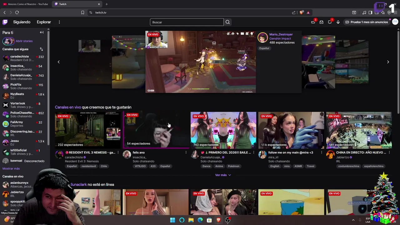The width and height of the screenshot is (400, 225).
Task: Toggle the browser sidebar panel icon
Action: click(x=370, y=12)
